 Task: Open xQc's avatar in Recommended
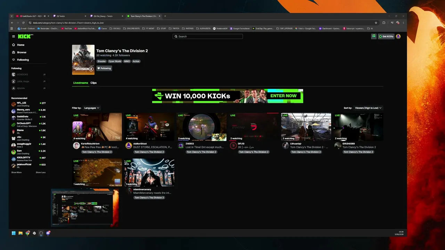[14, 138]
